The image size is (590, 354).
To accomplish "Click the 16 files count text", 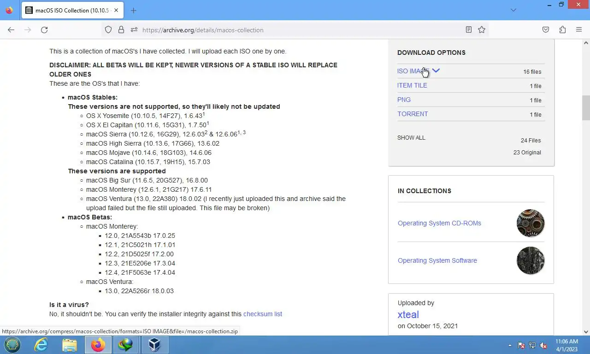I will coord(532,72).
